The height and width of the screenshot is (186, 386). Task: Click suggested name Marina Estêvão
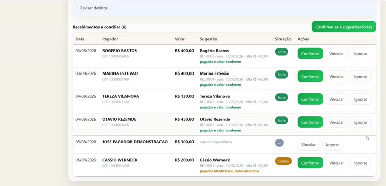pyautogui.click(x=214, y=73)
